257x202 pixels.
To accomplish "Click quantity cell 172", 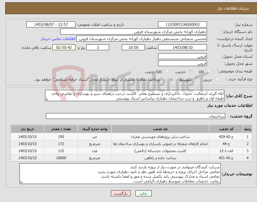I will coord(61,144).
